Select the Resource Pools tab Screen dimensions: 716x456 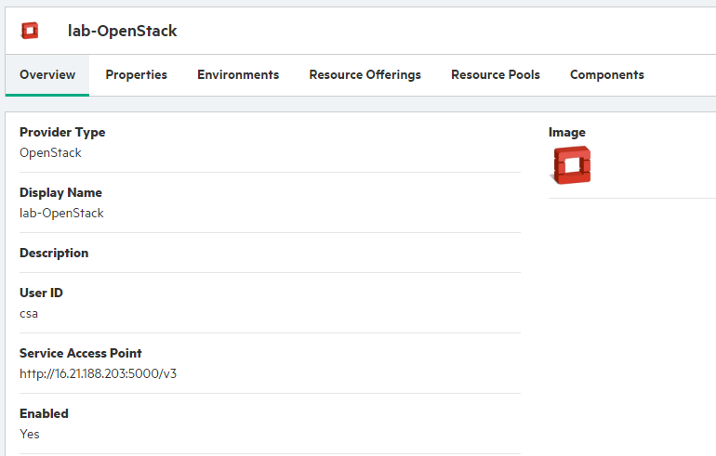point(496,75)
